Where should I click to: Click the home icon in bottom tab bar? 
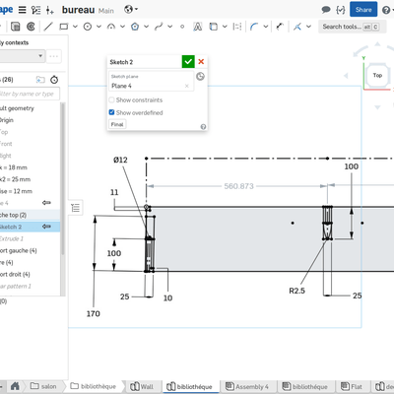15,386
